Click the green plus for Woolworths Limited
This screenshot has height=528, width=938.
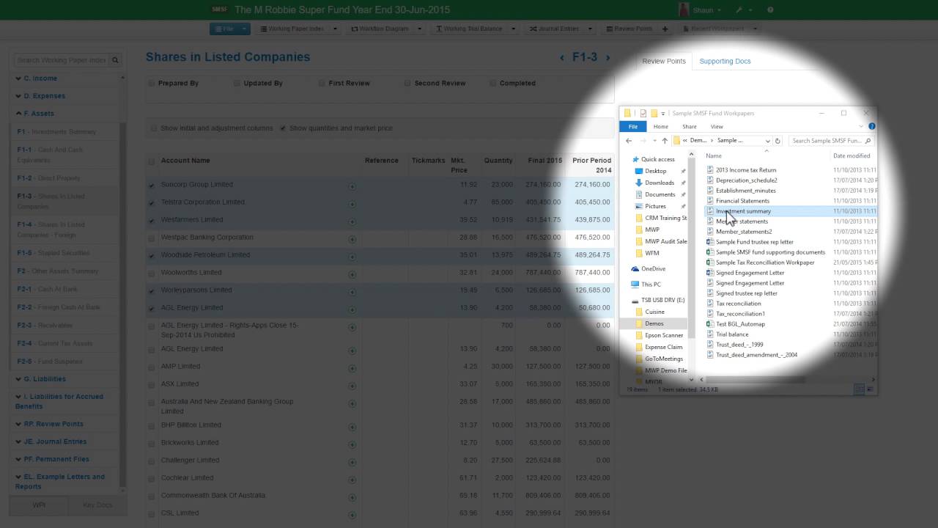(352, 274)
